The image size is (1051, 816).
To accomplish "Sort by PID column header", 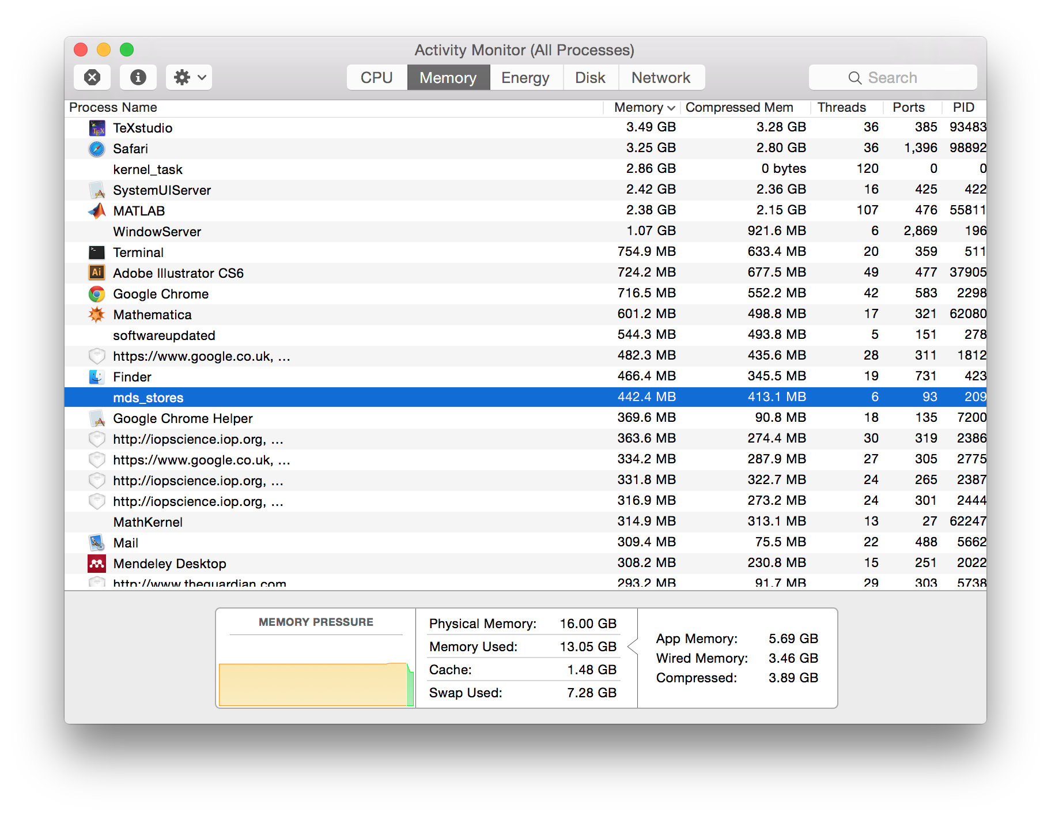I will point(963,108).
